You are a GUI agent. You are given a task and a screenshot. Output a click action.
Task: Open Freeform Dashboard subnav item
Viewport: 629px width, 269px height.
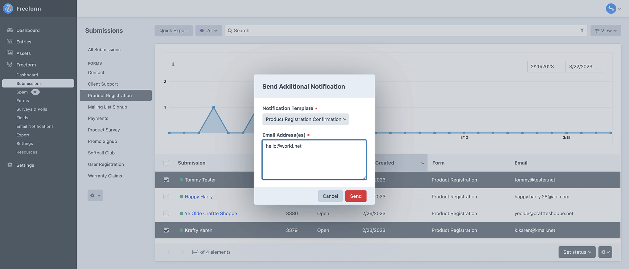tap(27, 75)
